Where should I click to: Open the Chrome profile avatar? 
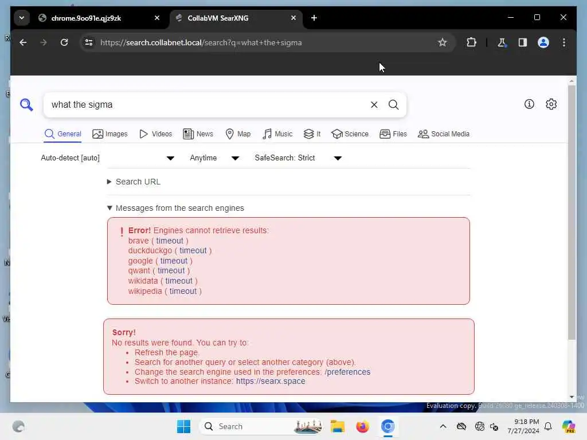543,42
